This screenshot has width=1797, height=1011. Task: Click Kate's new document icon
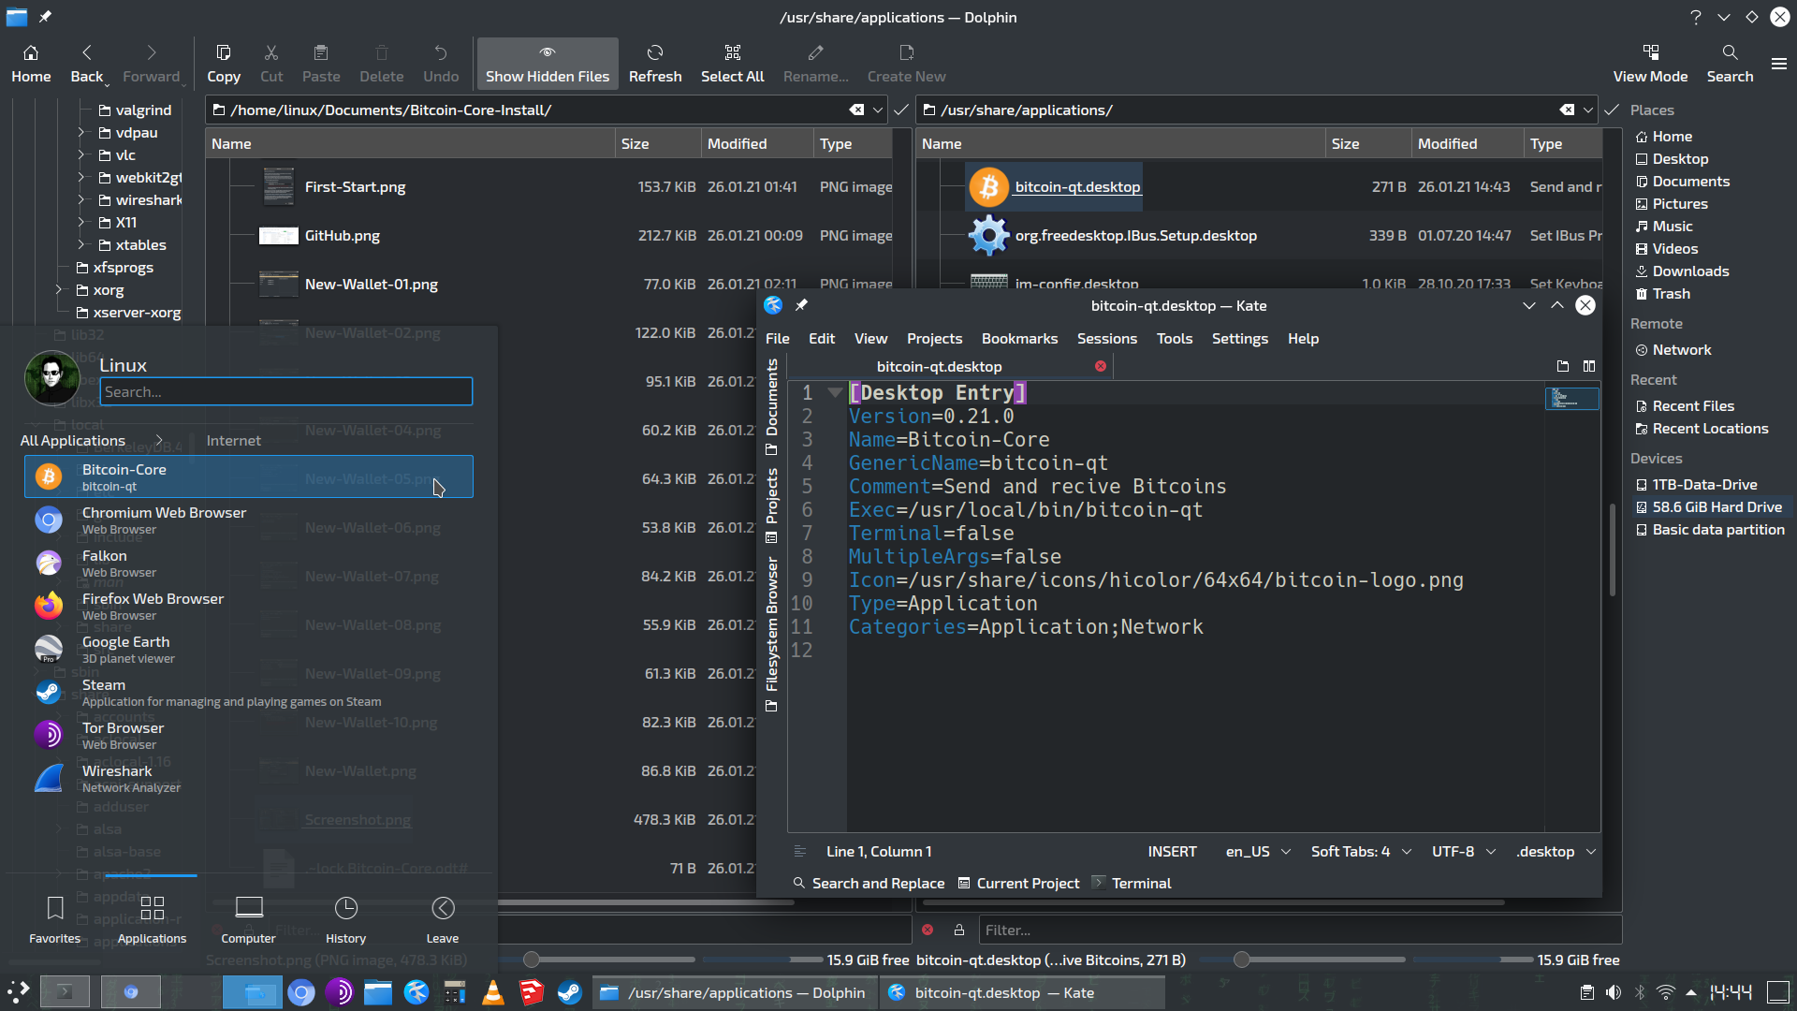coord(1562,366)
